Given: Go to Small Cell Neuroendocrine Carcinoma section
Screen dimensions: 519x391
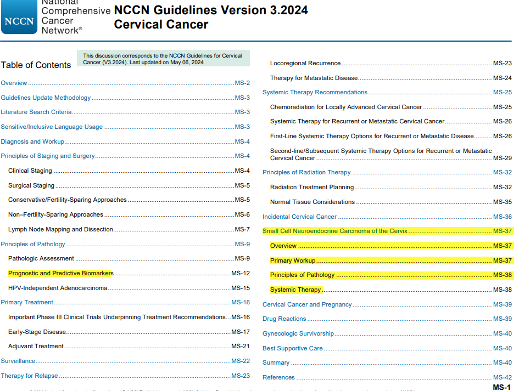Looking at the screenshot, I should pyautogui.click(x=387, y=231).
